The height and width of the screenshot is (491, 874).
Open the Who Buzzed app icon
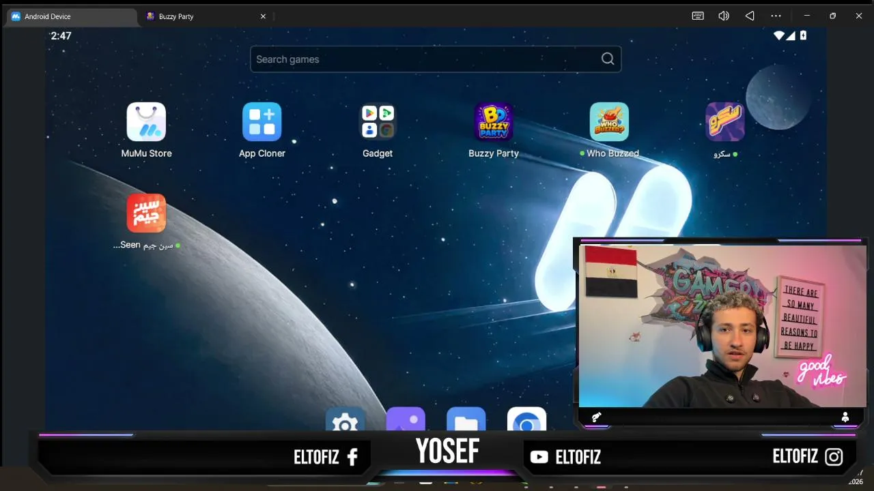point(609,122)
